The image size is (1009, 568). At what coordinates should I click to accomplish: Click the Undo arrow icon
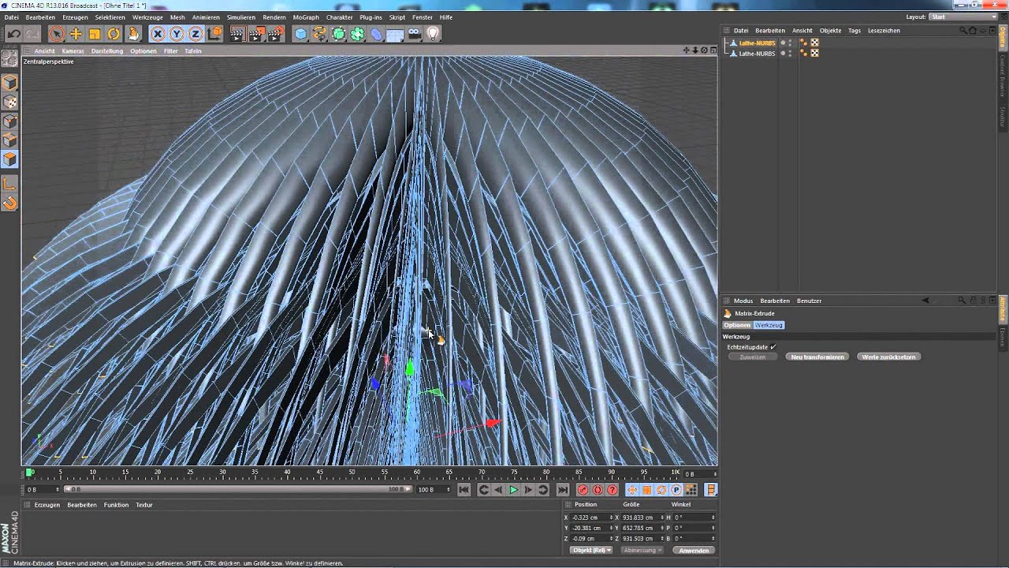click(x=13, y=34)
